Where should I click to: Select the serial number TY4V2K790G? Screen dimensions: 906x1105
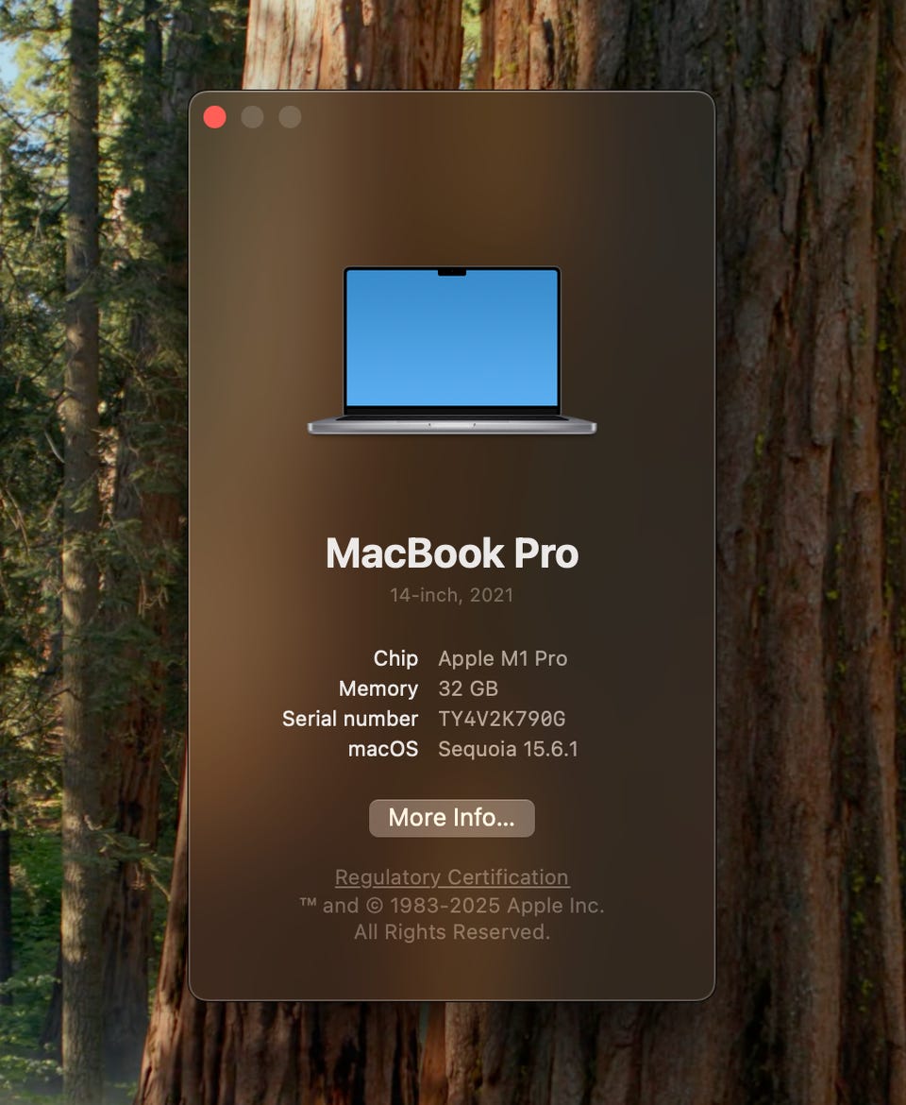(502, 719)
